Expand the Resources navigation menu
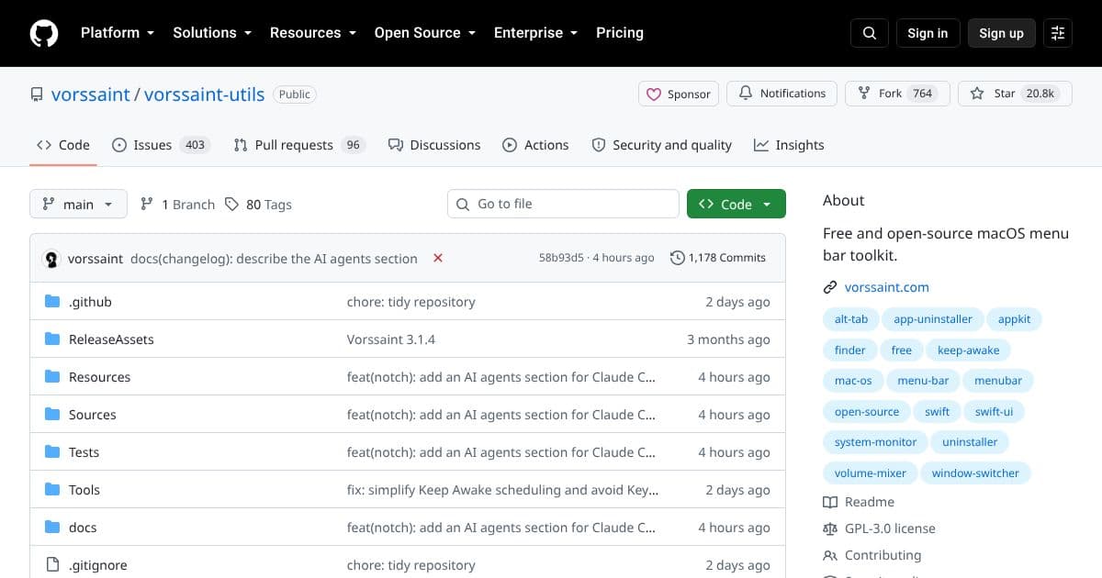 point(312,33)
